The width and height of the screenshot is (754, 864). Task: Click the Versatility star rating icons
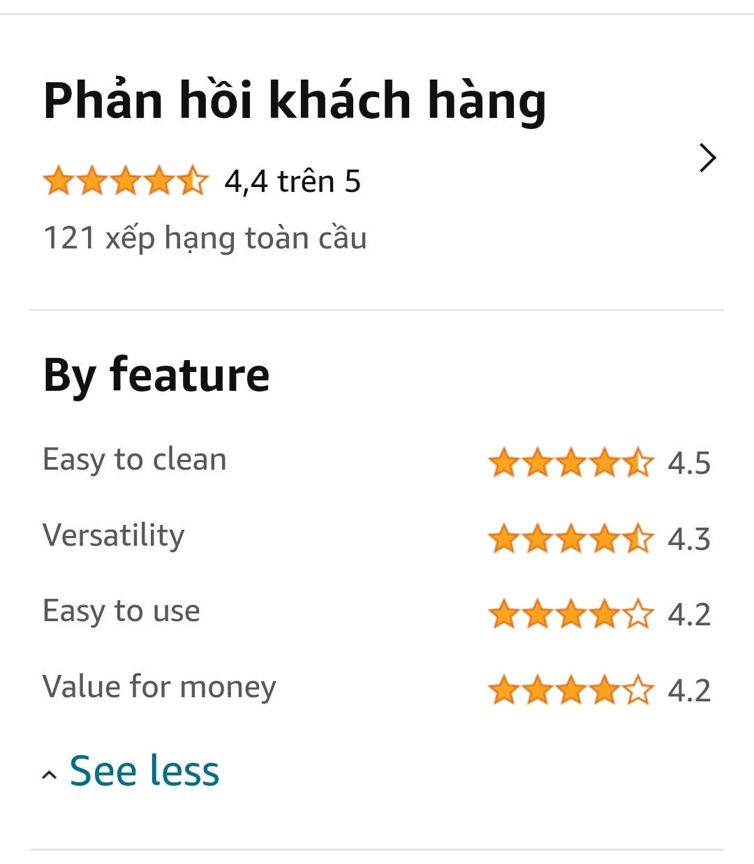(570, 539)
